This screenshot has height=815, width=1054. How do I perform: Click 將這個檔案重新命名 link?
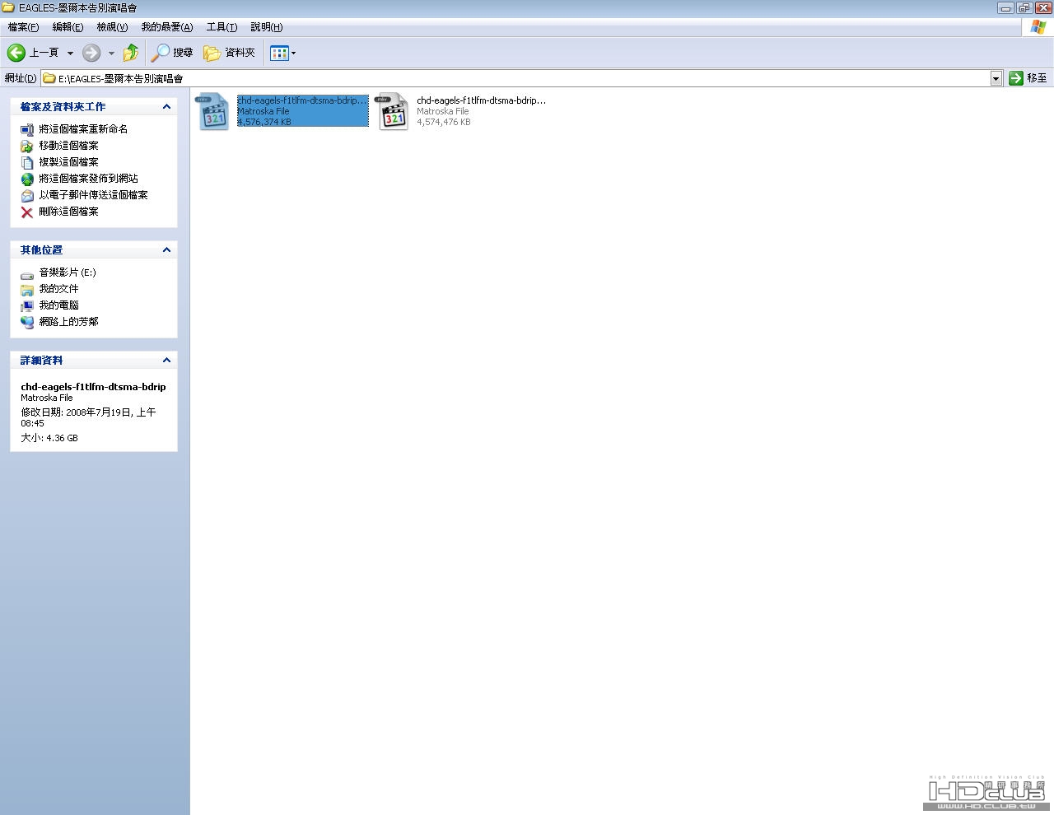pos(83,129)
